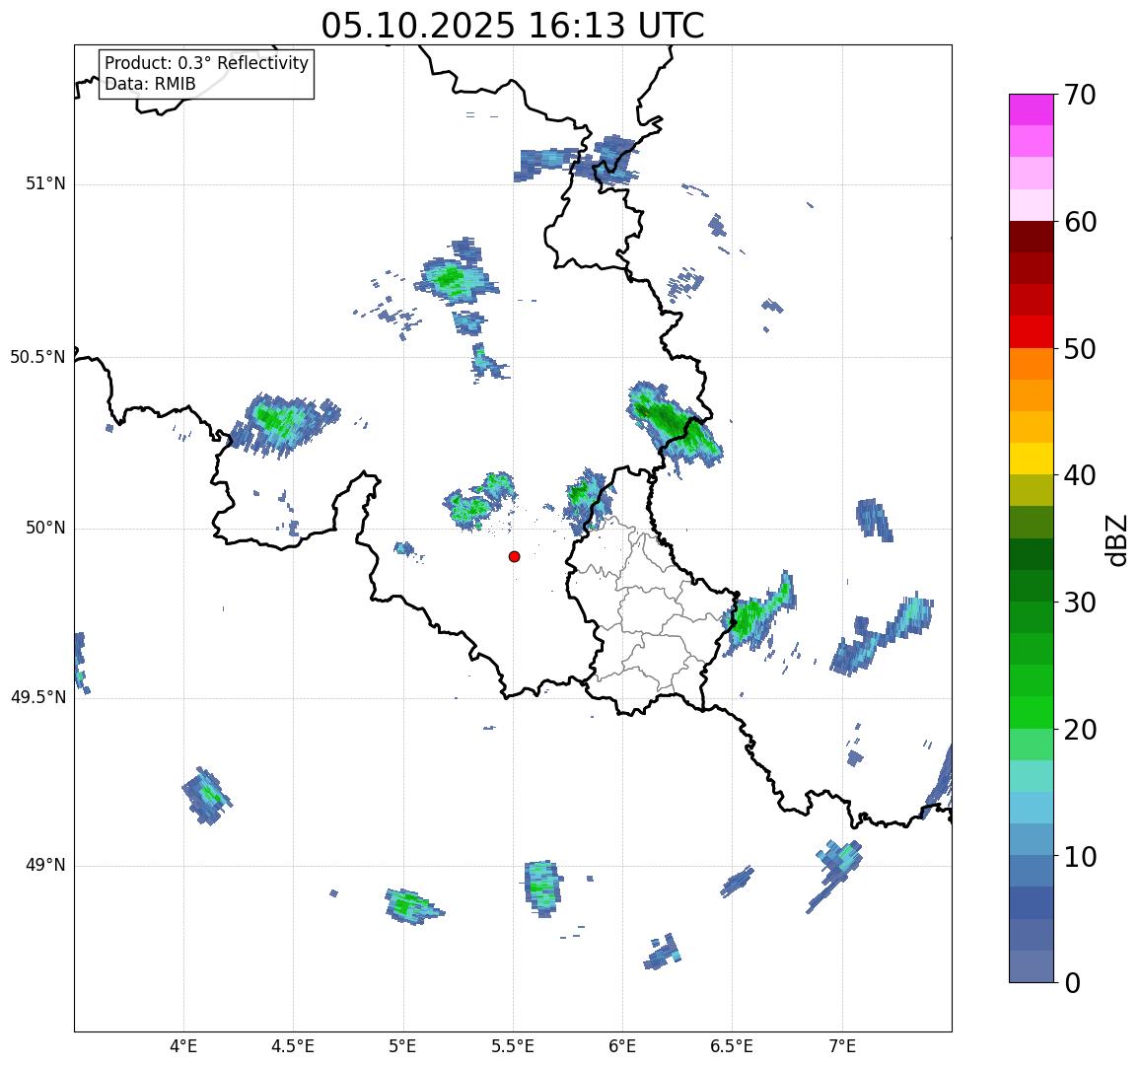Screen dimensions: 1141x1066
Task: Click the '50°N' latitude label
Action: coord(45,529)
